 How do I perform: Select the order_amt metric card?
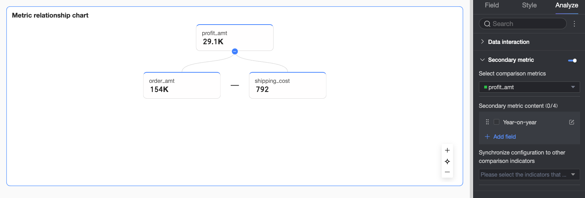(182, 85)
